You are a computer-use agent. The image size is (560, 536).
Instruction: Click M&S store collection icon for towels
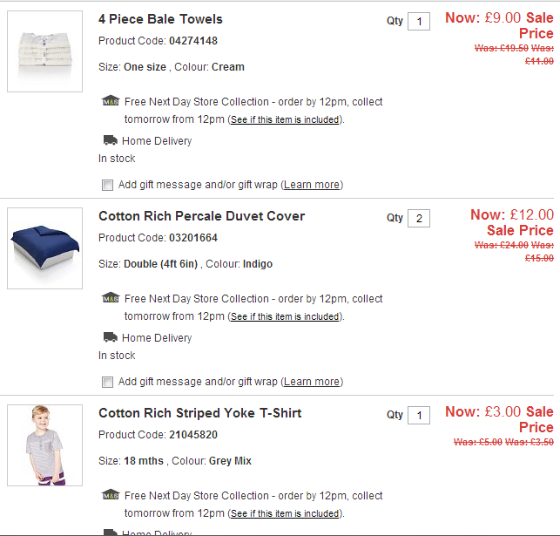point(111,101)
